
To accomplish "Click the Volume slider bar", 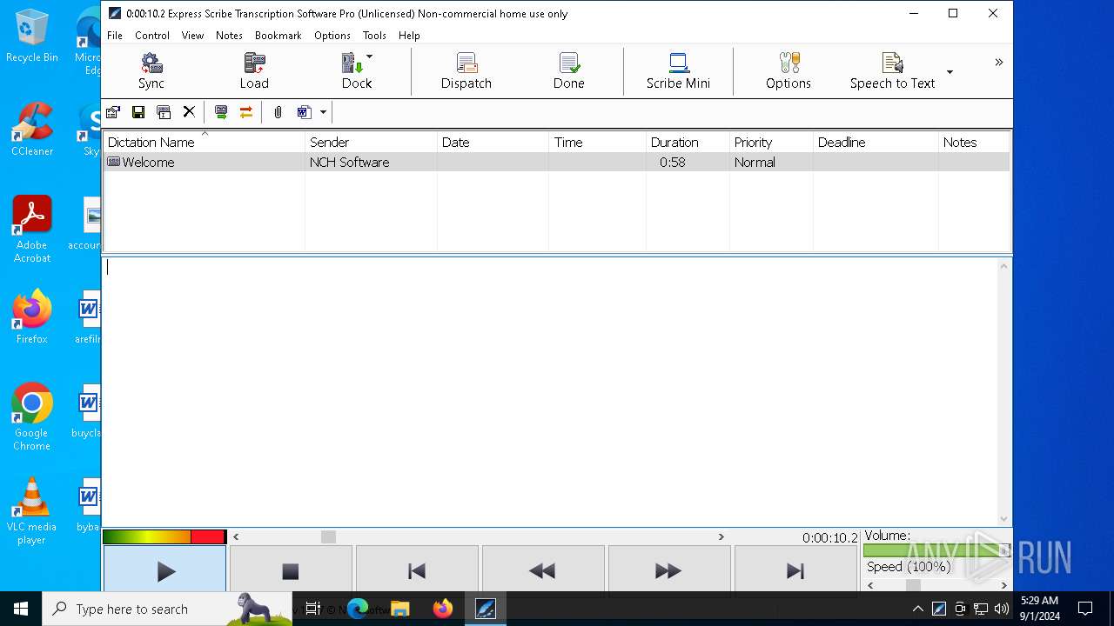I will 936,550.
